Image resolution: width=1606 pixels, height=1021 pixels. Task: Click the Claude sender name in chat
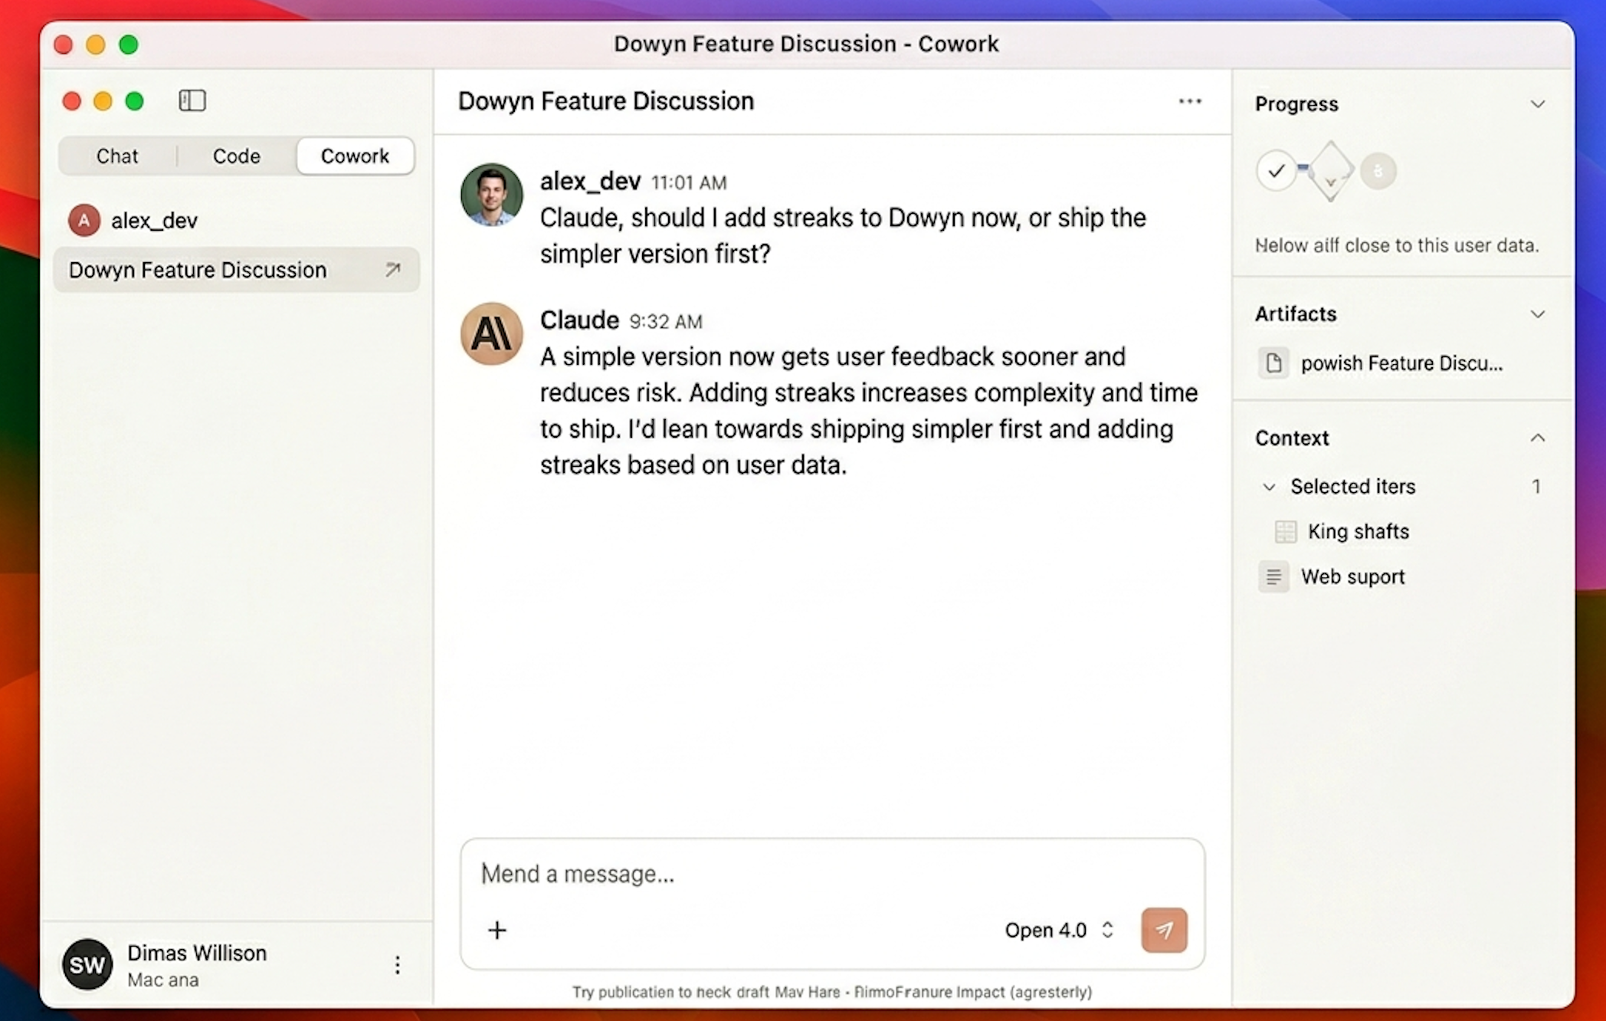click(579, 320)
